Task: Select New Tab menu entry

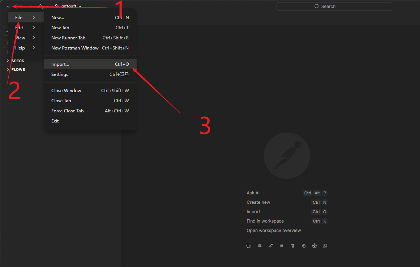Action: tap(90, 27)
